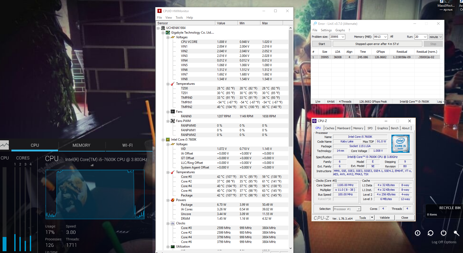The image size is (463, 253).
Task: Collapse the UCHENIK1984 root node
Action: click(x=158, y=28)
